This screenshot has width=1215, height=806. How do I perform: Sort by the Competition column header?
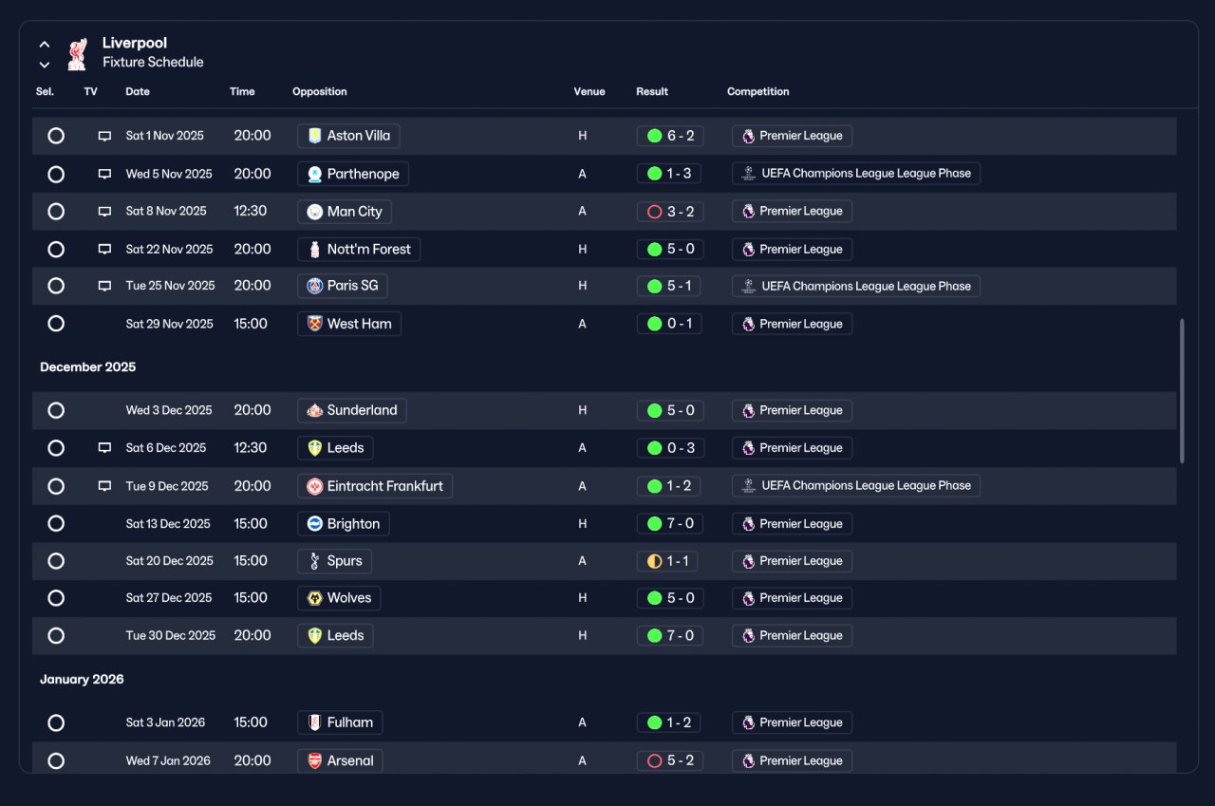pyautogui.click(x=758, y=92)
